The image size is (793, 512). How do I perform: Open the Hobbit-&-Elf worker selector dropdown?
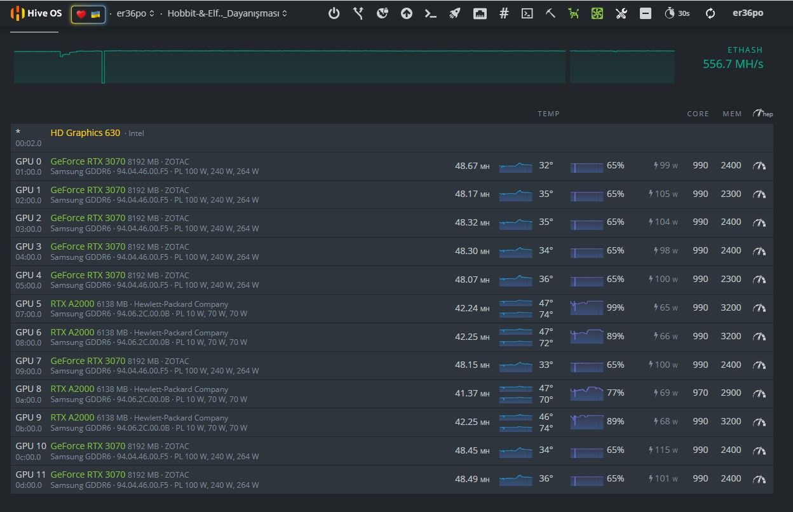point(227,13)
